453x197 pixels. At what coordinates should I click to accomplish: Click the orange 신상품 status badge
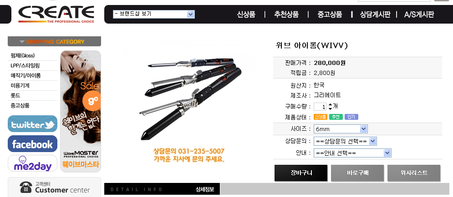point(320,117)
